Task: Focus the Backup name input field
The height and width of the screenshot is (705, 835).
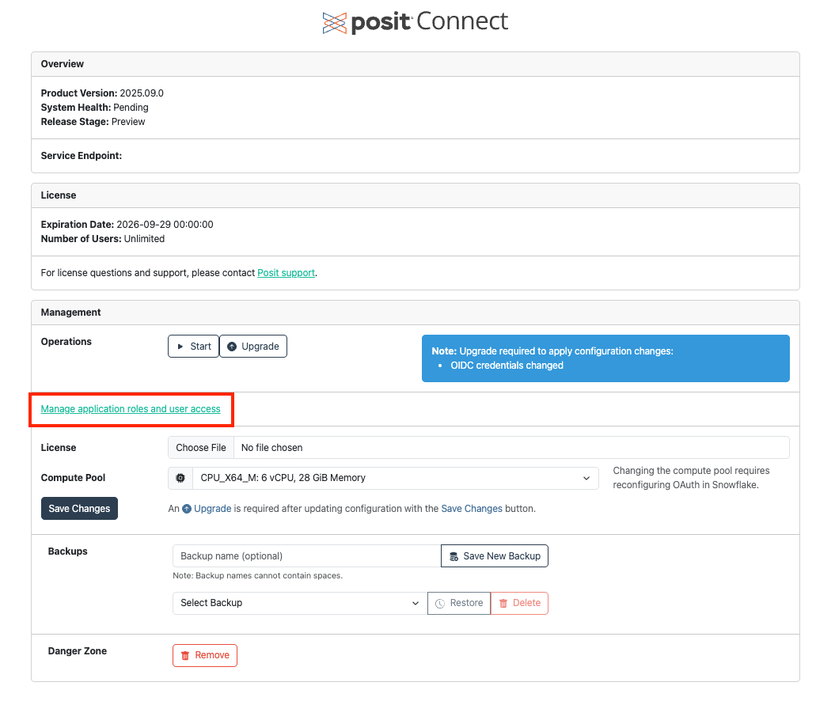Action: [x=306, y=556]
